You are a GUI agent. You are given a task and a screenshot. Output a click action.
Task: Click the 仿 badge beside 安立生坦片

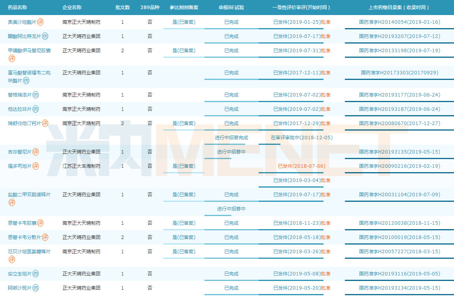pos(36,274)
